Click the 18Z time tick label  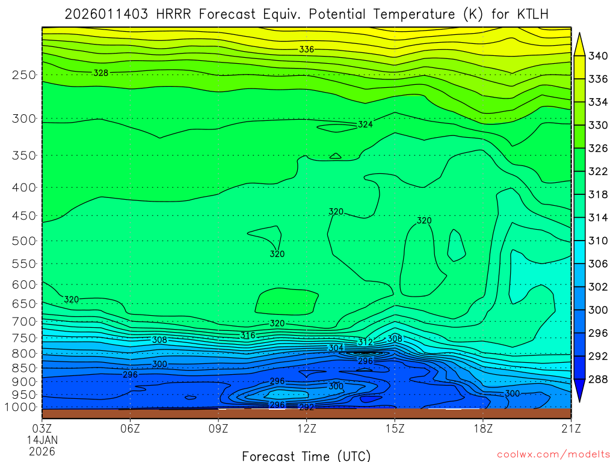click(483, 428)
